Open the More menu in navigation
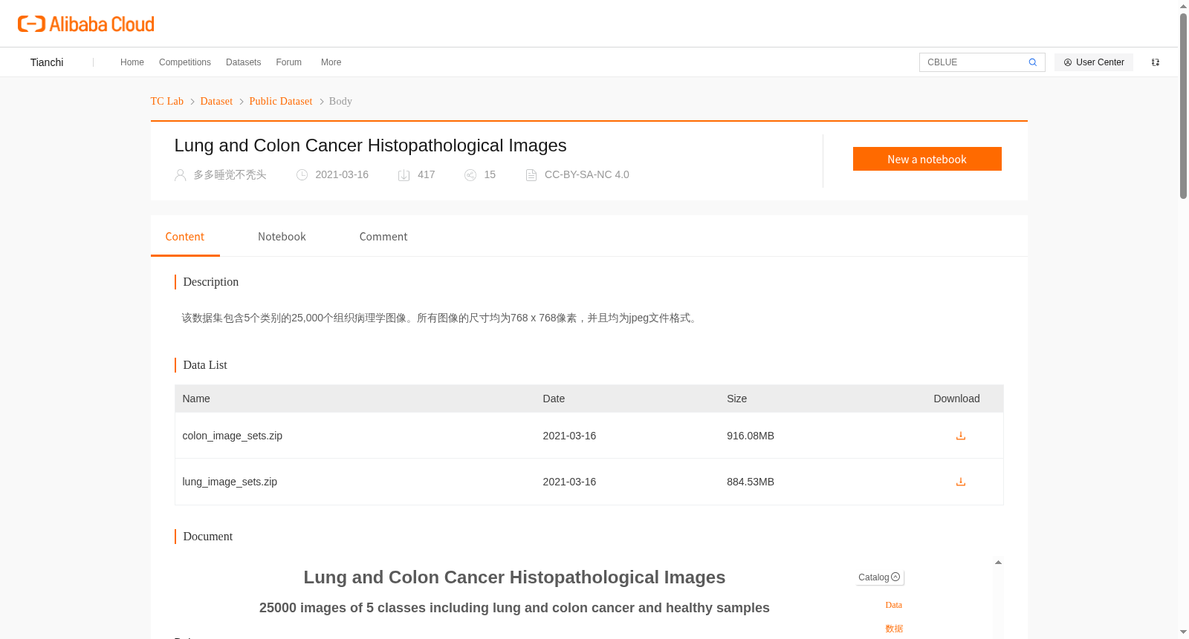1189x639 pixels. pyautogui.click(x=331, y=62)
